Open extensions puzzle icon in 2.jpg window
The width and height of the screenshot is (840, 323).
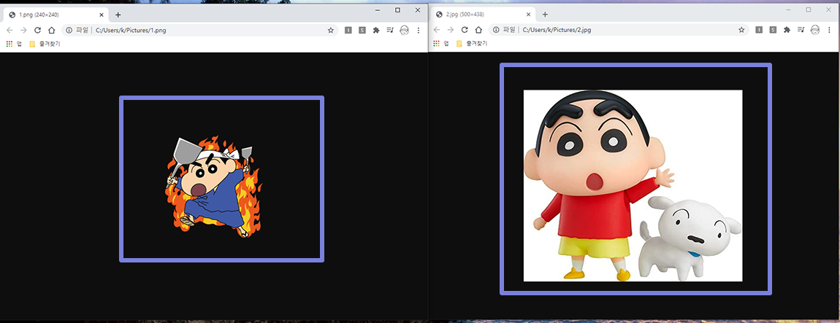coord(787,30)
